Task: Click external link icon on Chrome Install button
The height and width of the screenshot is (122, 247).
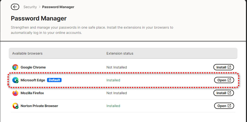Action: (x=229, y=67)
